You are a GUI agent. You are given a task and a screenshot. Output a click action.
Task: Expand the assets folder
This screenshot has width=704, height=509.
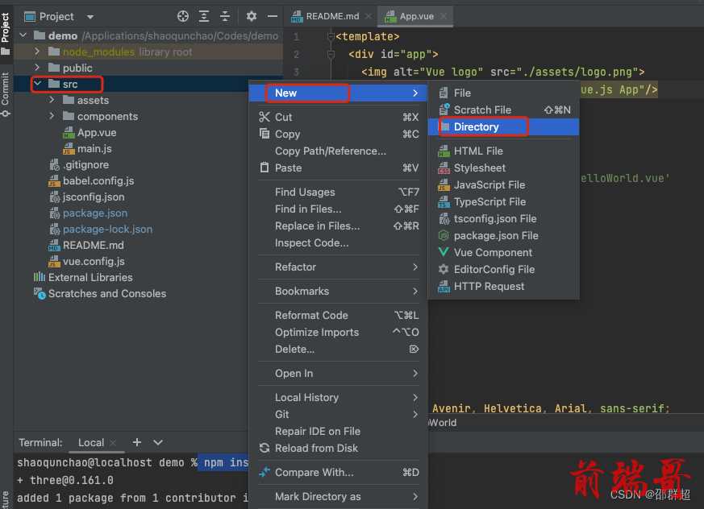(x=52, y=100)
